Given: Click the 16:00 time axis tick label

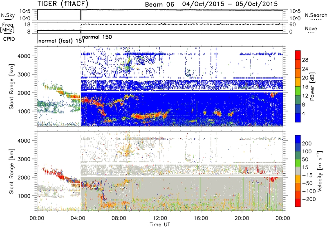Looking at the screenshot, I should click(x=201, y=218).
